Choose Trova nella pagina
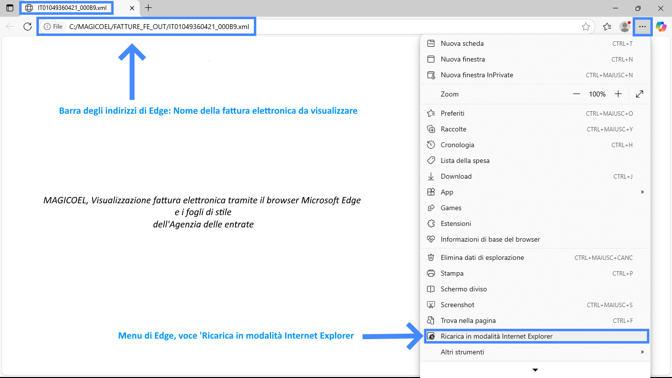672x378 pixels. pyautogui.click(x=535, y=320)
